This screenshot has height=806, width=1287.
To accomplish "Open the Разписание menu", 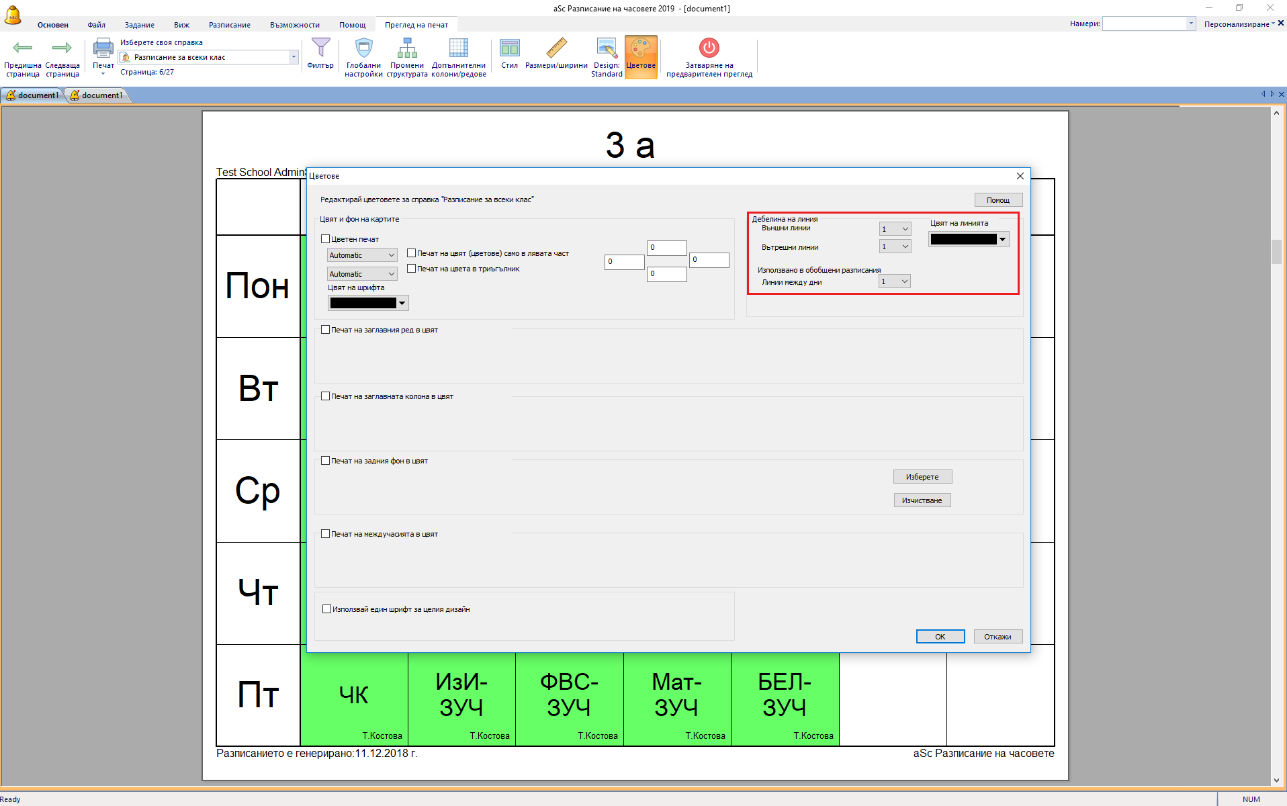I will tap(229, 25).
